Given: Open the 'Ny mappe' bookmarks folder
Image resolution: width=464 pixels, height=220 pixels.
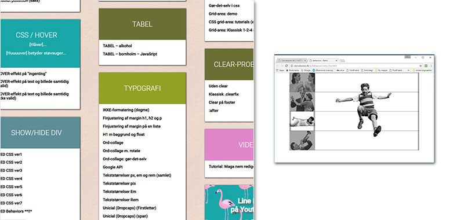Looking at the screenshot, I should (382, 70).
